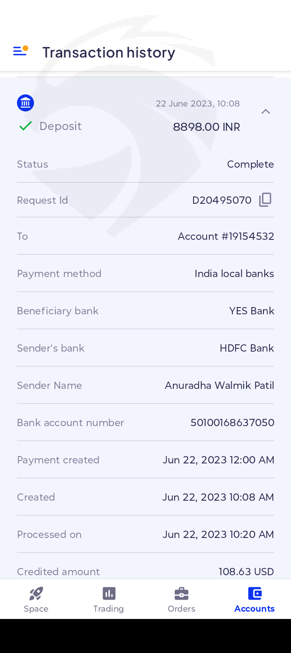Tap the blue bank deposit icon
Viewport: 291px width, 653px height.
click(x=25, y=103)
